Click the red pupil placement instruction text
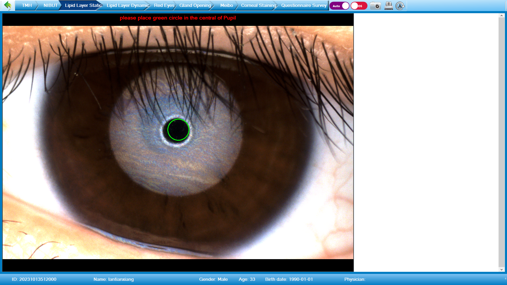 click(x=178, y=18)
